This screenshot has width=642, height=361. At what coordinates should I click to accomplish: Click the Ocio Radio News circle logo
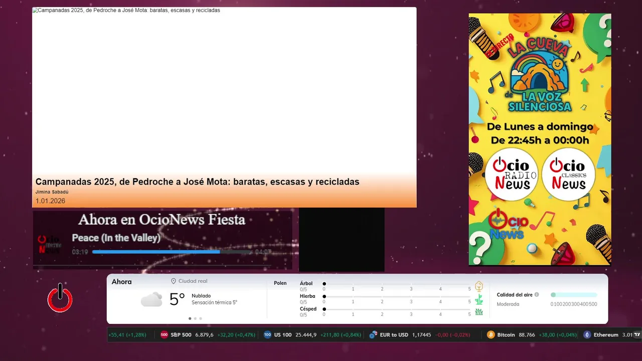point(511,174)
